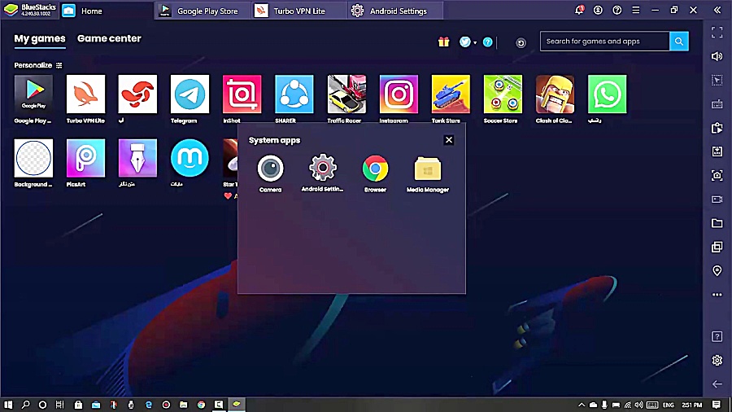Open the pen nib text app
This screenshot has width=732, height=412.
pyautogui.click(x=137, y=158)
